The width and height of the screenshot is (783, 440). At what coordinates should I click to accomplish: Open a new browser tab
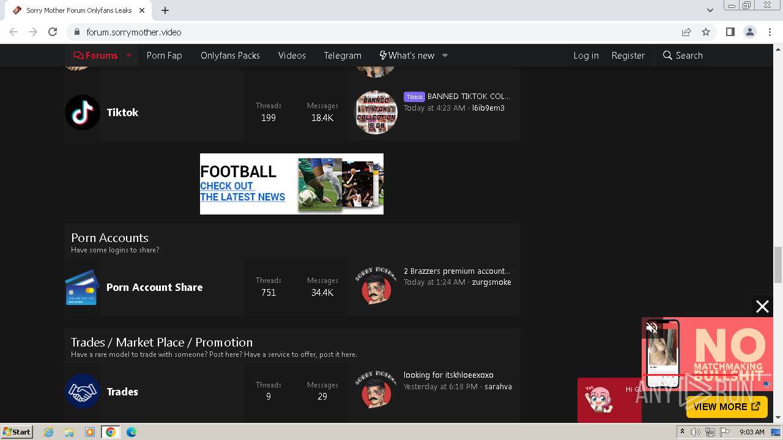pyautogui.click(x=165, y=10)
